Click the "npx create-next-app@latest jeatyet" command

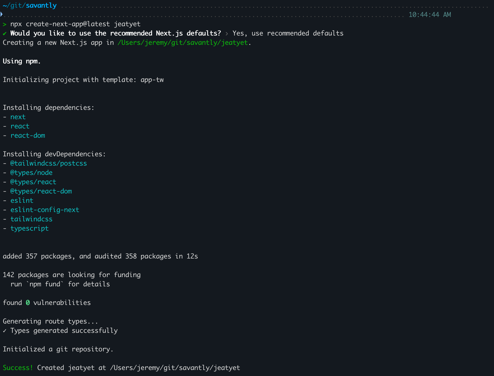75,24
